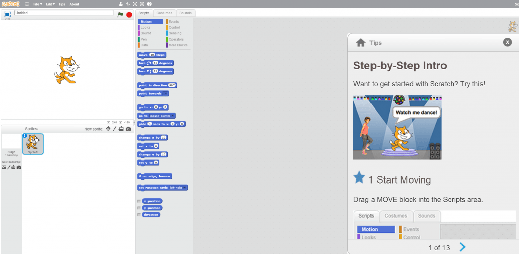Open the About link
This screenshot has width=519, height=254.
click(74, 4)
